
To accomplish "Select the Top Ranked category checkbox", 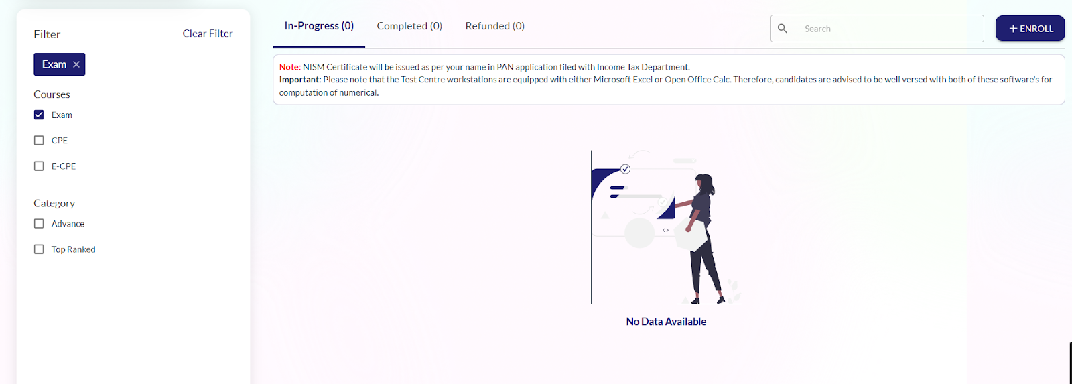I will (39, 249).
